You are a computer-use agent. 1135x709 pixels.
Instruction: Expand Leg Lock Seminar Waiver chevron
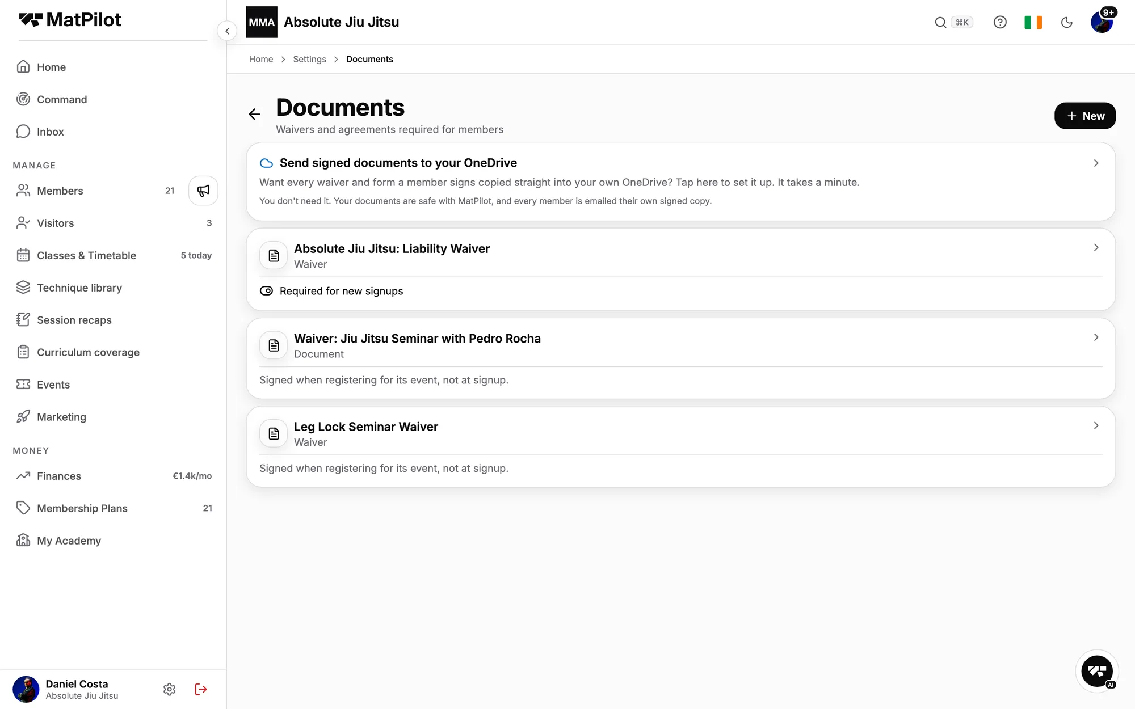(x=1096, y=426)
